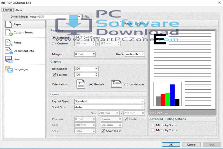Open the Sheet Size Auto dropdown
This screenshot has width=223, height=149.
[x=110, y=107]
